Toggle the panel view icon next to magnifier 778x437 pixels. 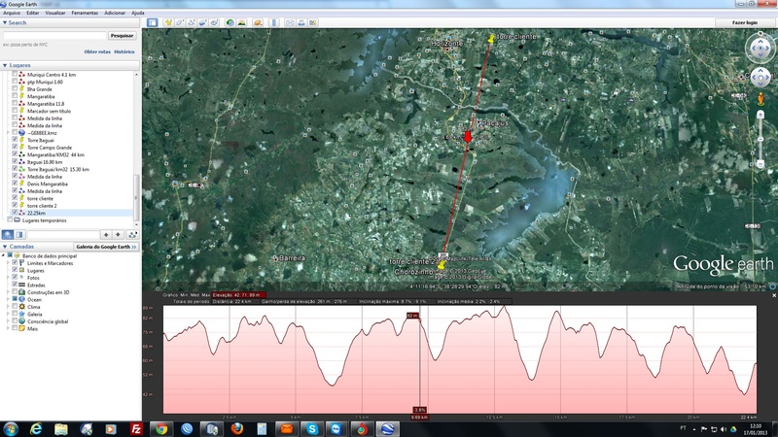(x=19, y=235)
